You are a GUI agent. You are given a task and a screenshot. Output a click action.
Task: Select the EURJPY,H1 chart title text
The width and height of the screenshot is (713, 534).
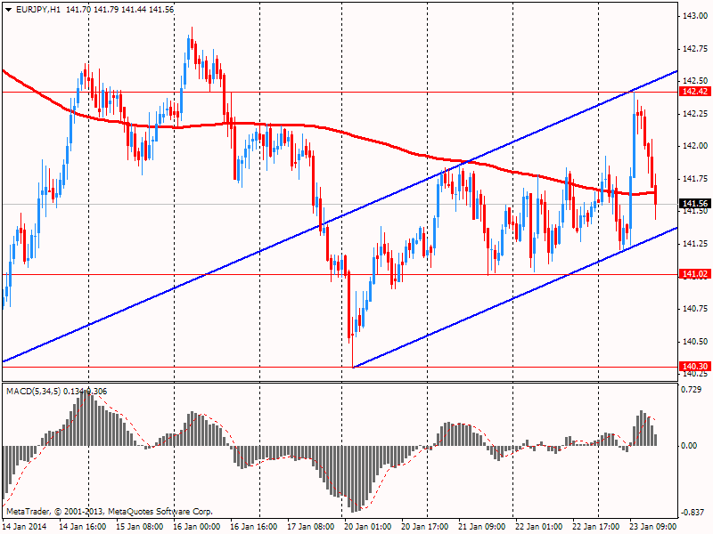[x=37, y=10]
